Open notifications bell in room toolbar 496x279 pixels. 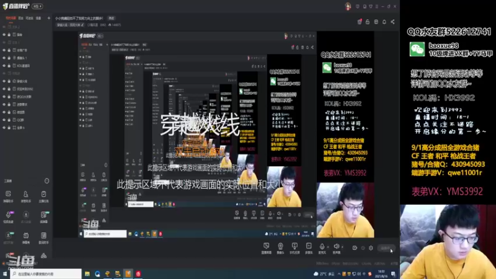click(384, 22)
